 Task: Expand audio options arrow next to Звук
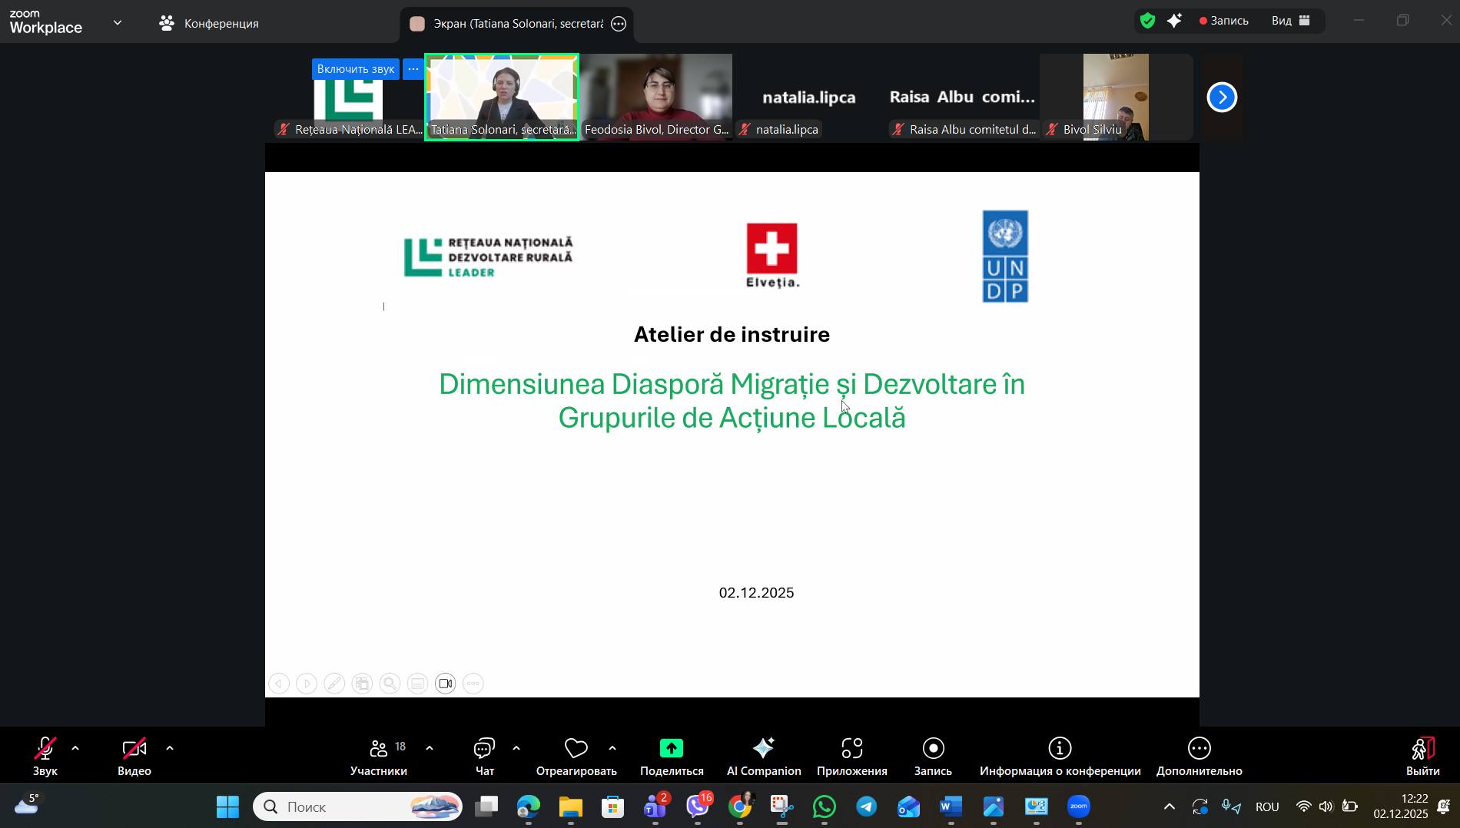pyautogui.click(x=75, y=748)
